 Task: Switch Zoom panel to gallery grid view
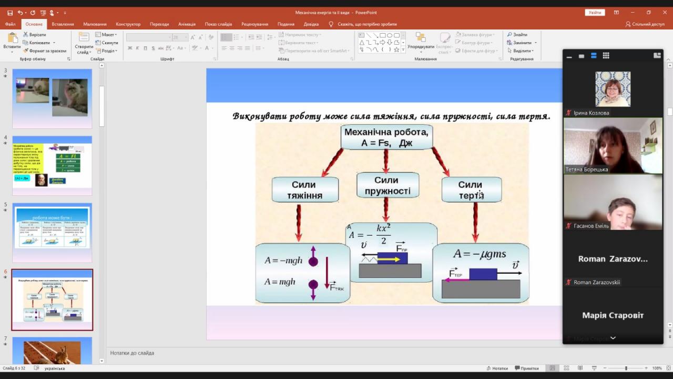click(x=606, y=56)
